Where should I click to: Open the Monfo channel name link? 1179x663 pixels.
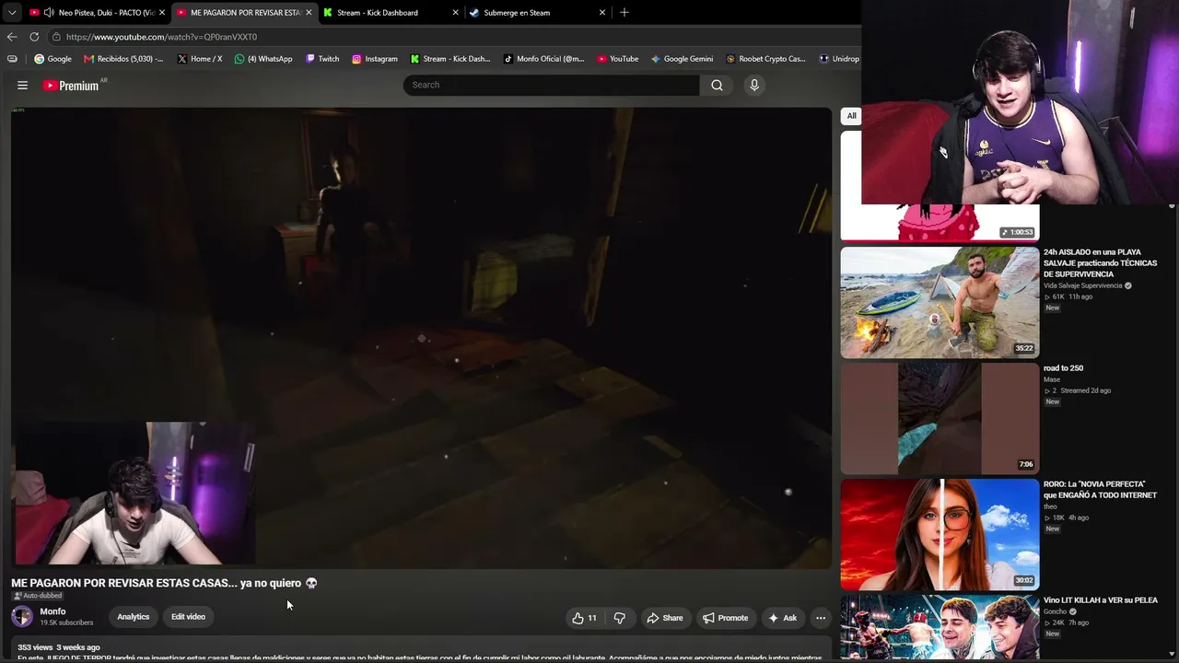click(x=53, y=611)
